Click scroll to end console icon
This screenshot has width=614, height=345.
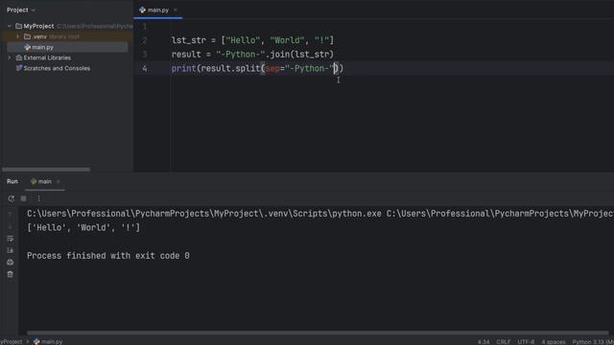pyautogui.click(x=11, y=250)
